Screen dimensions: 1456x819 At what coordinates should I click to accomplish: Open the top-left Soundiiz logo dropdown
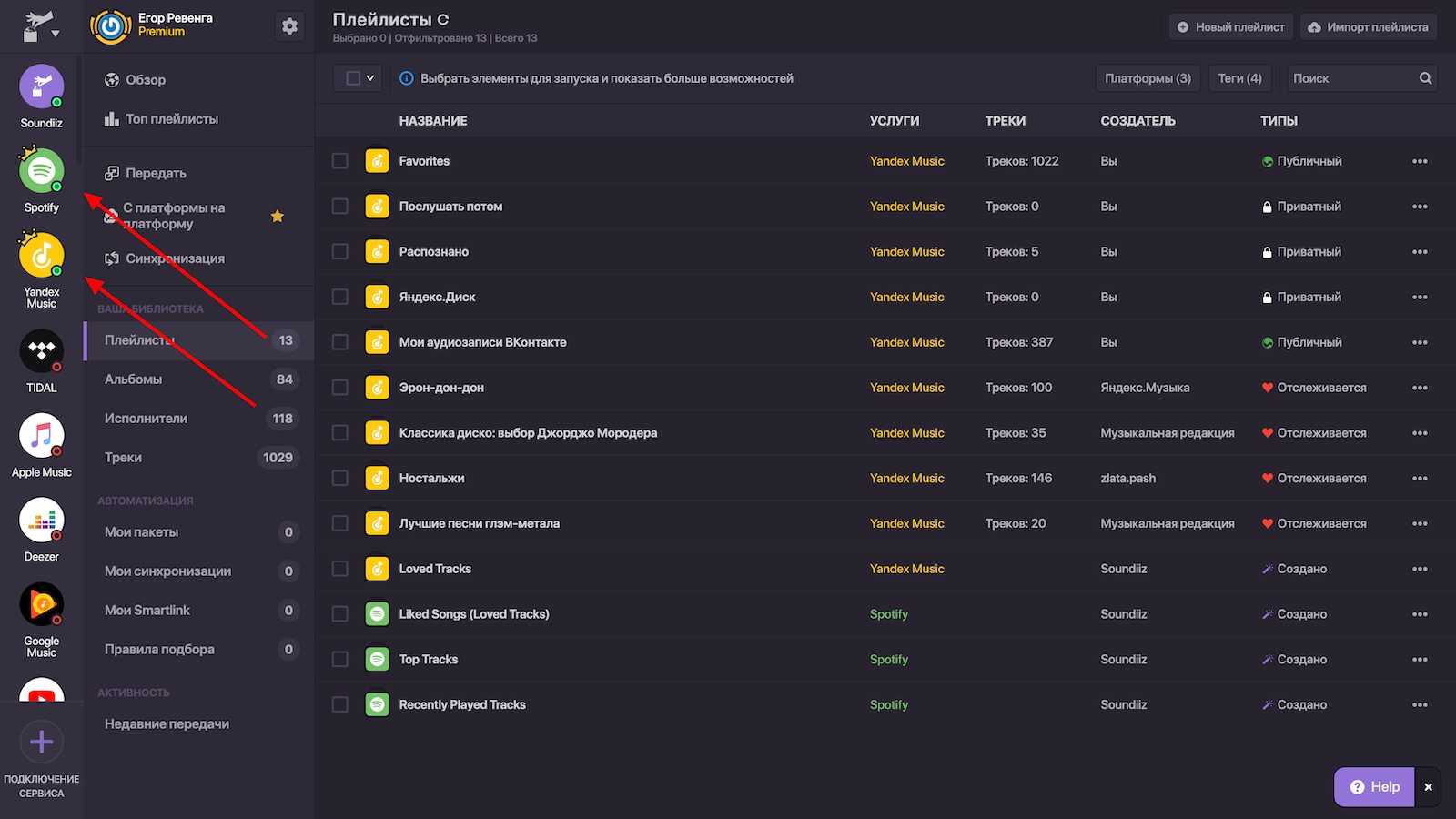(41, 27)
